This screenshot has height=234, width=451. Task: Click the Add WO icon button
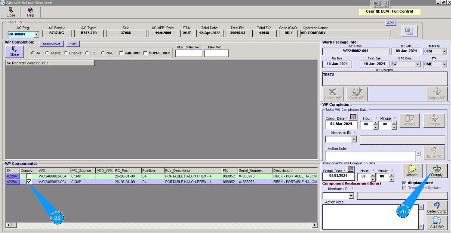(436, 222)
